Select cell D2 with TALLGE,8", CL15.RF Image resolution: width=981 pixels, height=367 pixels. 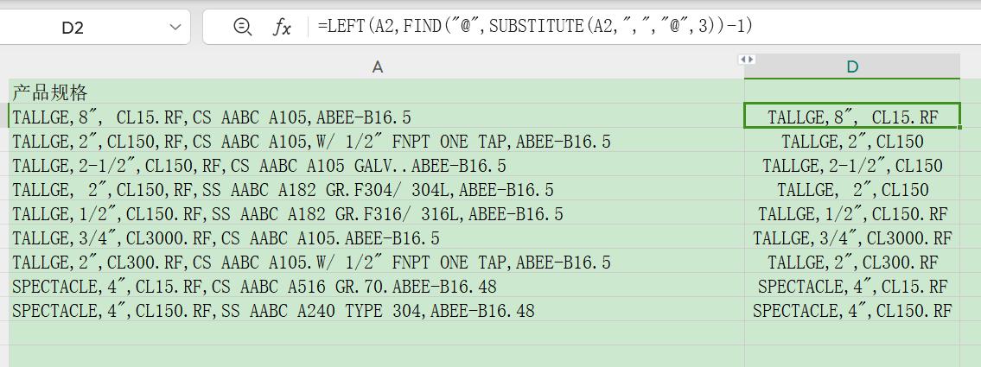852,116
